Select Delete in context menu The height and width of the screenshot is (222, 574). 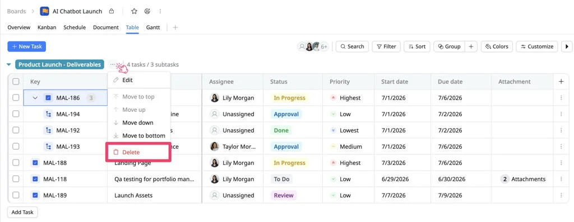coord(139,152)
